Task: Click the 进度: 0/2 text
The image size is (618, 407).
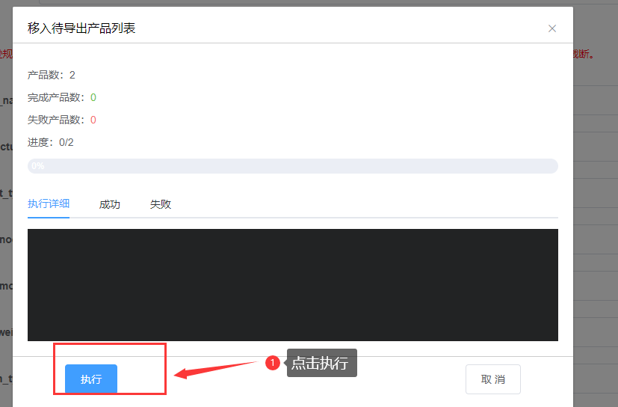Action: click(x=51, y=142)
